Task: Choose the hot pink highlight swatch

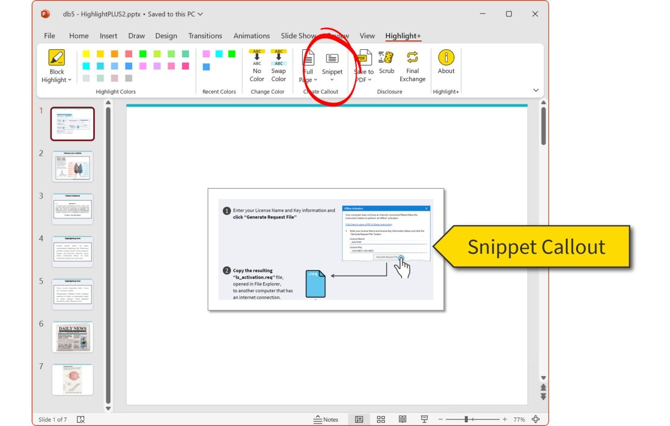Action: tap(185, 66)
